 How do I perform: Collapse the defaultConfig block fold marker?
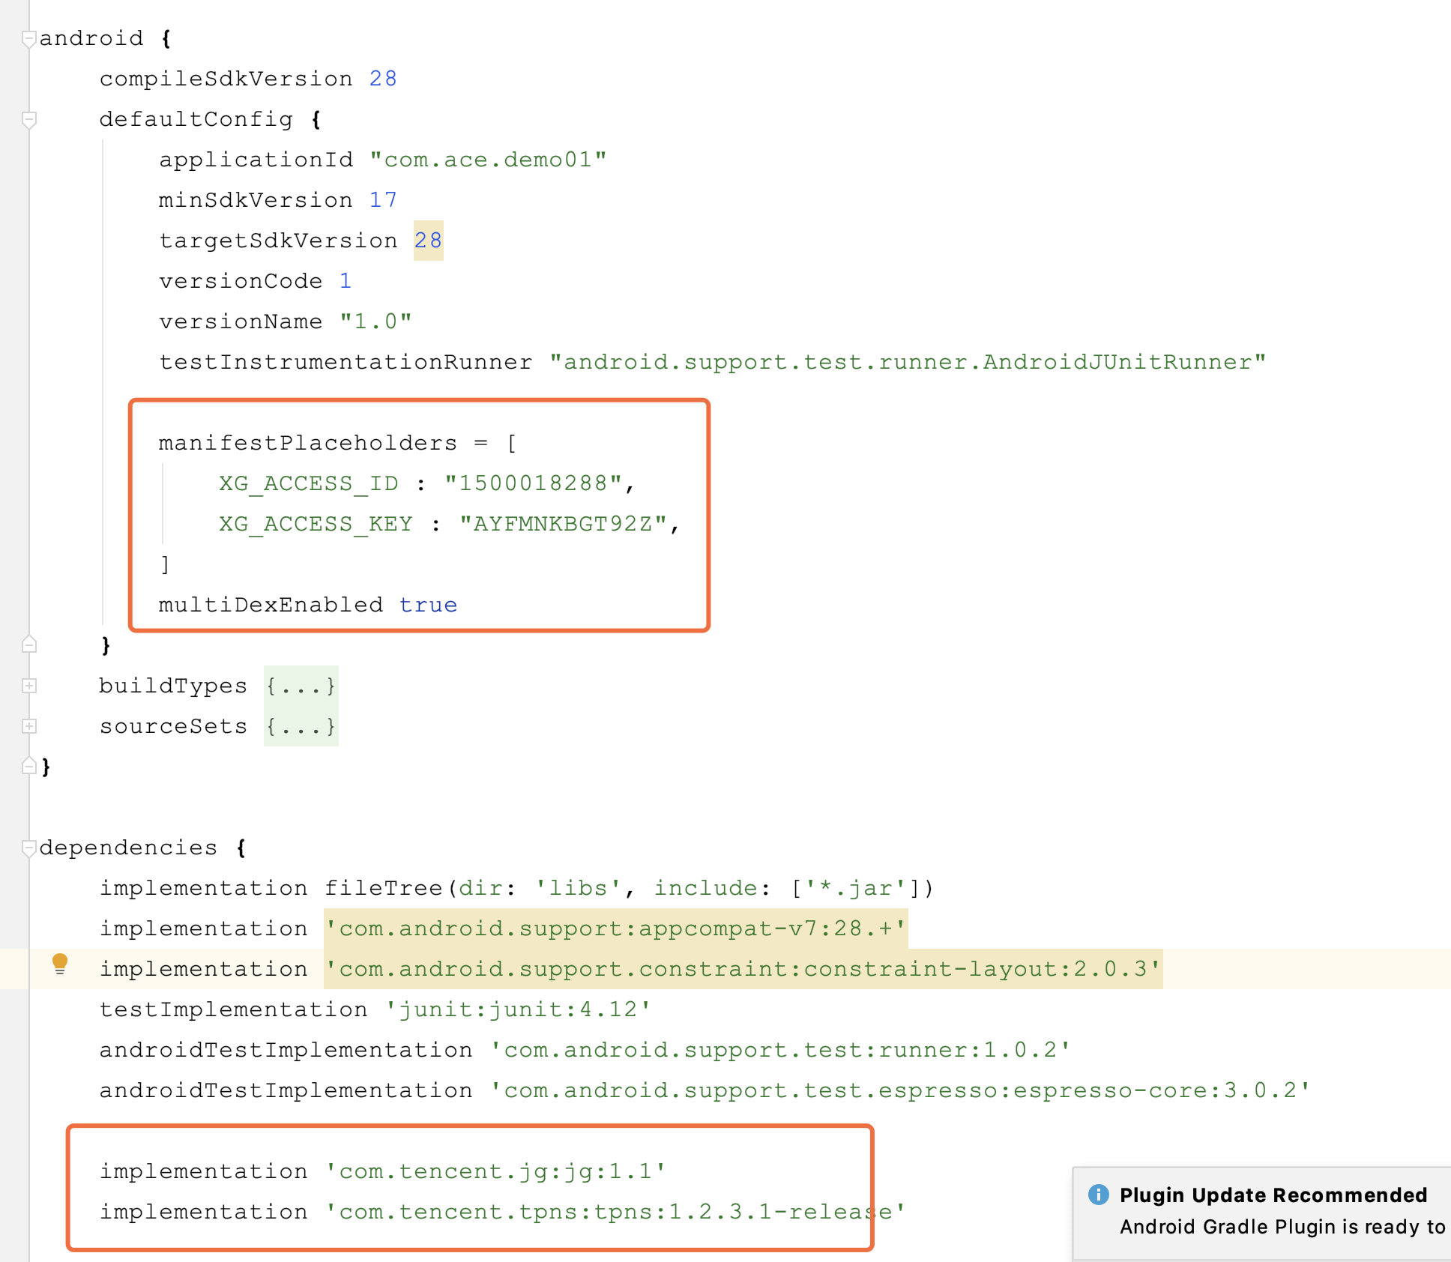coord(28,119)
